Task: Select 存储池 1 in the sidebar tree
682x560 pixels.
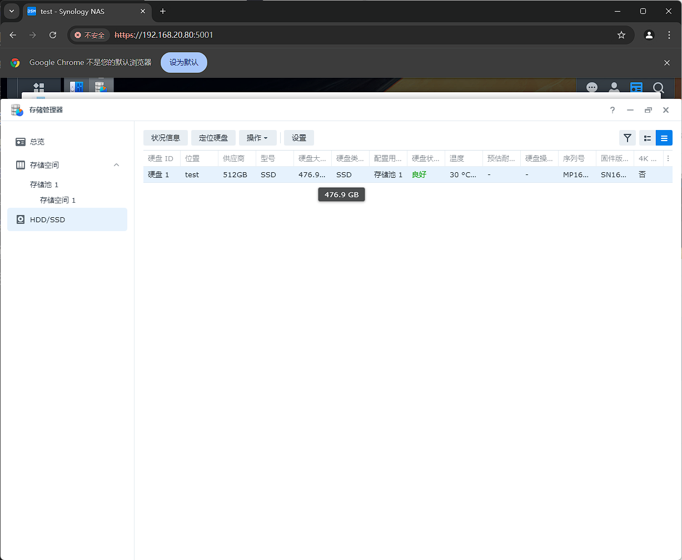Action: point(44,184)
